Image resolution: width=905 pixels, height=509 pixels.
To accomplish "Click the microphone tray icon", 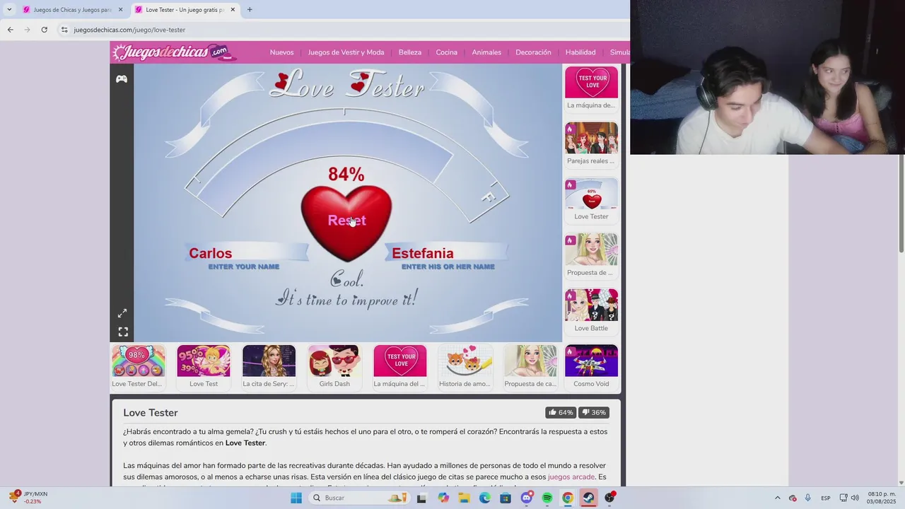I will coord(807,498).
